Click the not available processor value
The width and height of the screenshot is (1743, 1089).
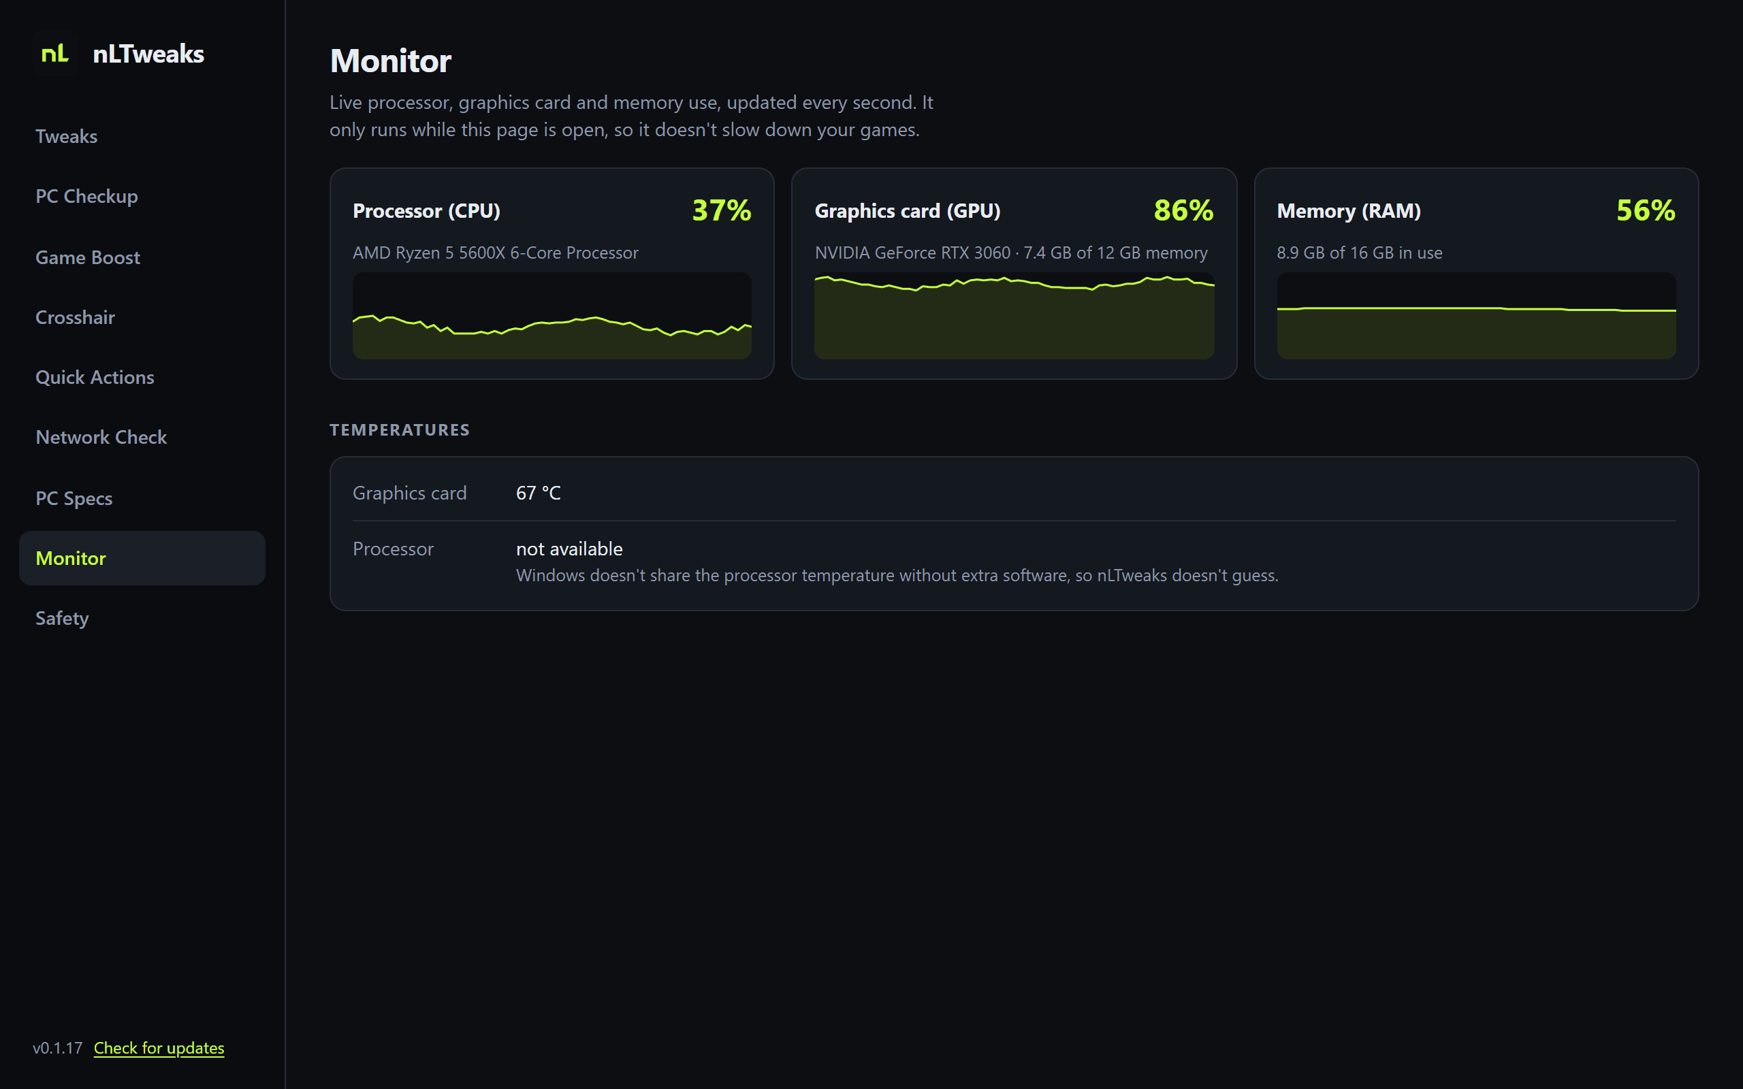coord(570,549)
